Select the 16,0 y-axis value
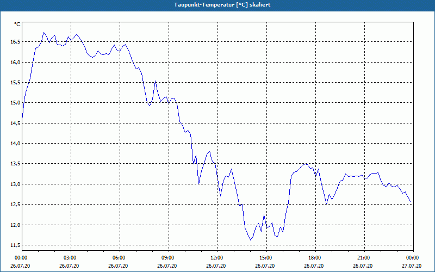The image size is (435, 272). 16,63
